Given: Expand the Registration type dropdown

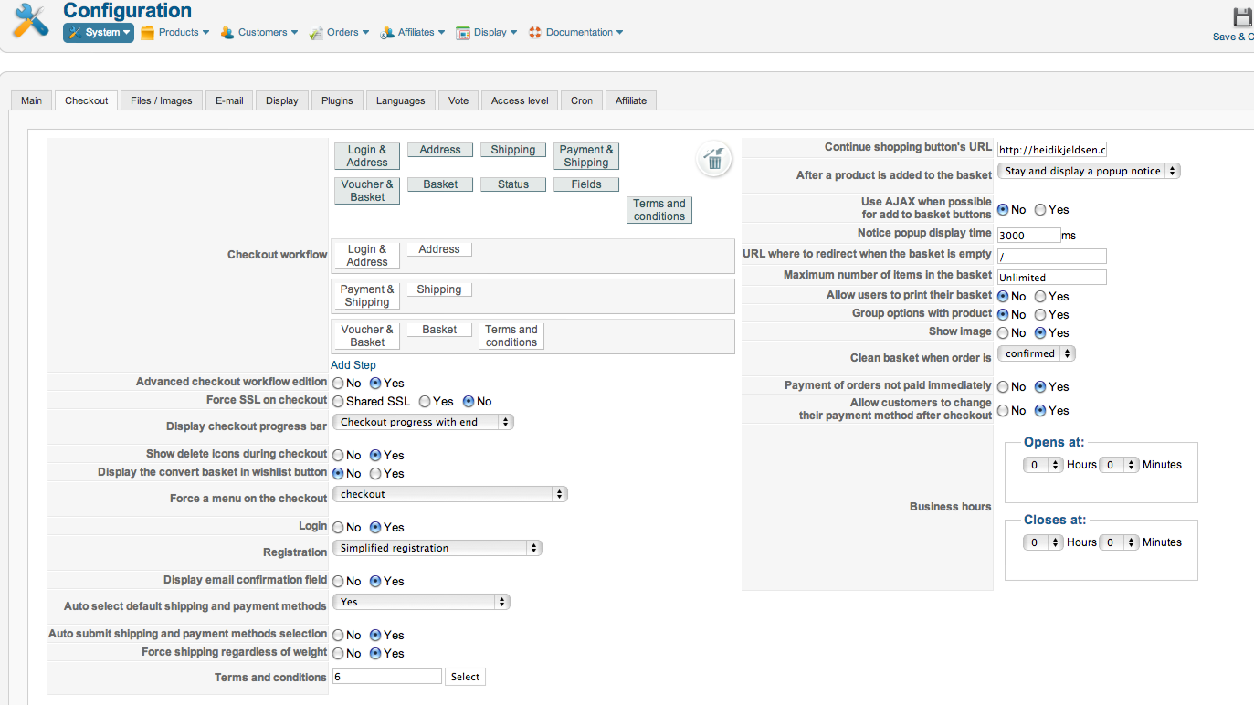Looking at the screenshot, I should pos(437,549).
